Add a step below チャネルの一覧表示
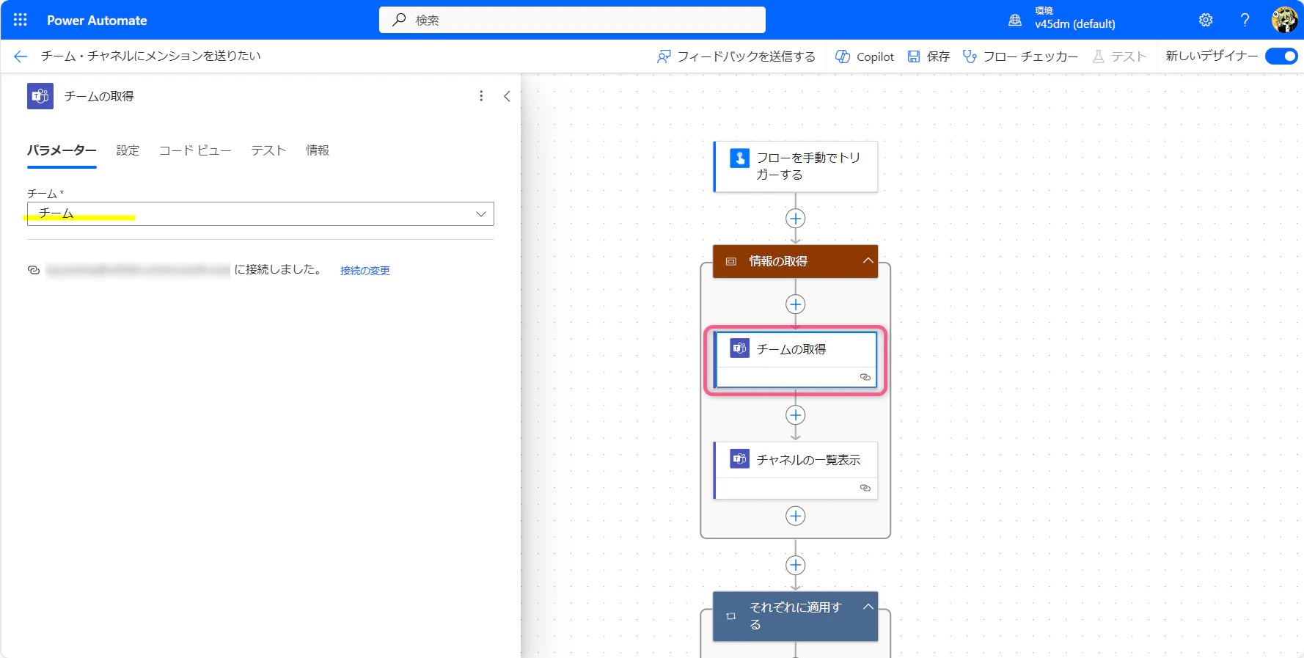 [x=796, y=516]
